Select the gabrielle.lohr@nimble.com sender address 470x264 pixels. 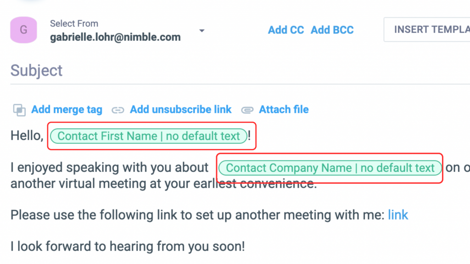pos(115,38)
